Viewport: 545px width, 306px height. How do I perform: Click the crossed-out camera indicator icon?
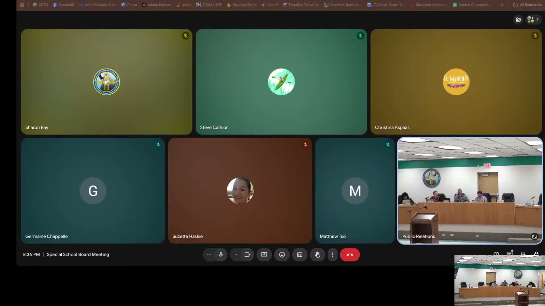point(518,20)
